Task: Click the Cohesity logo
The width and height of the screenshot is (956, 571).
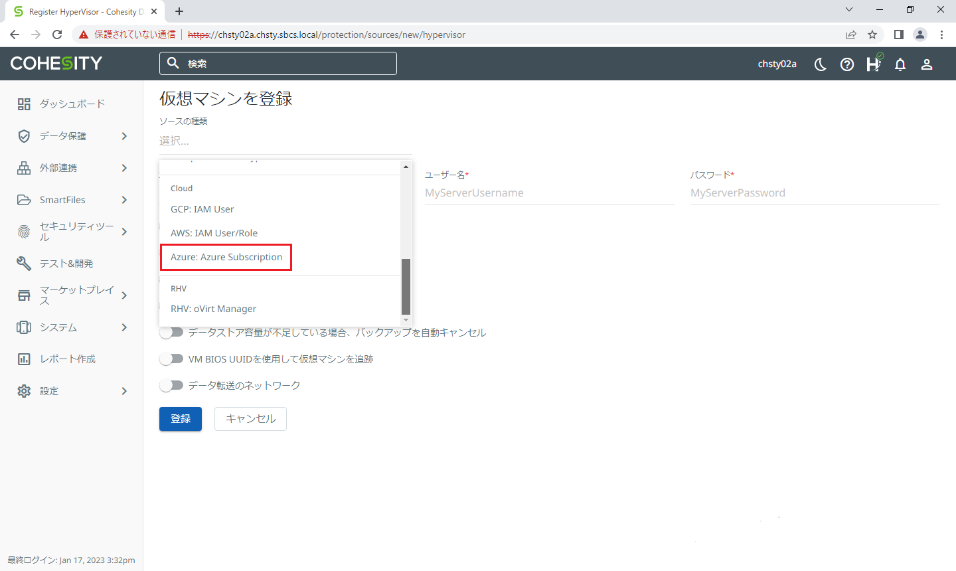Action: coord(56,63)
